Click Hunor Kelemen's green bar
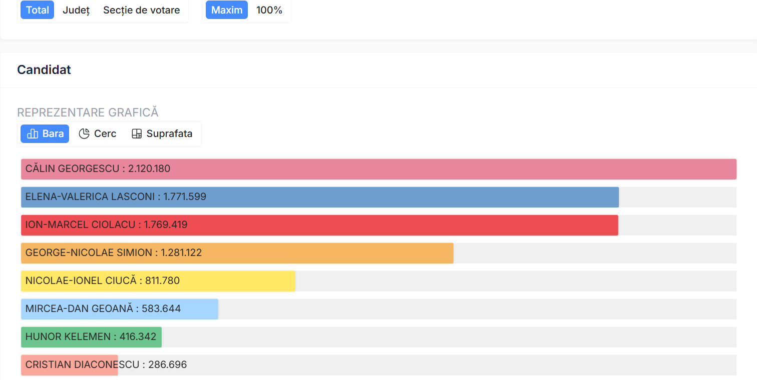Viewport: 757px width, 380px height. pos(91,337)
